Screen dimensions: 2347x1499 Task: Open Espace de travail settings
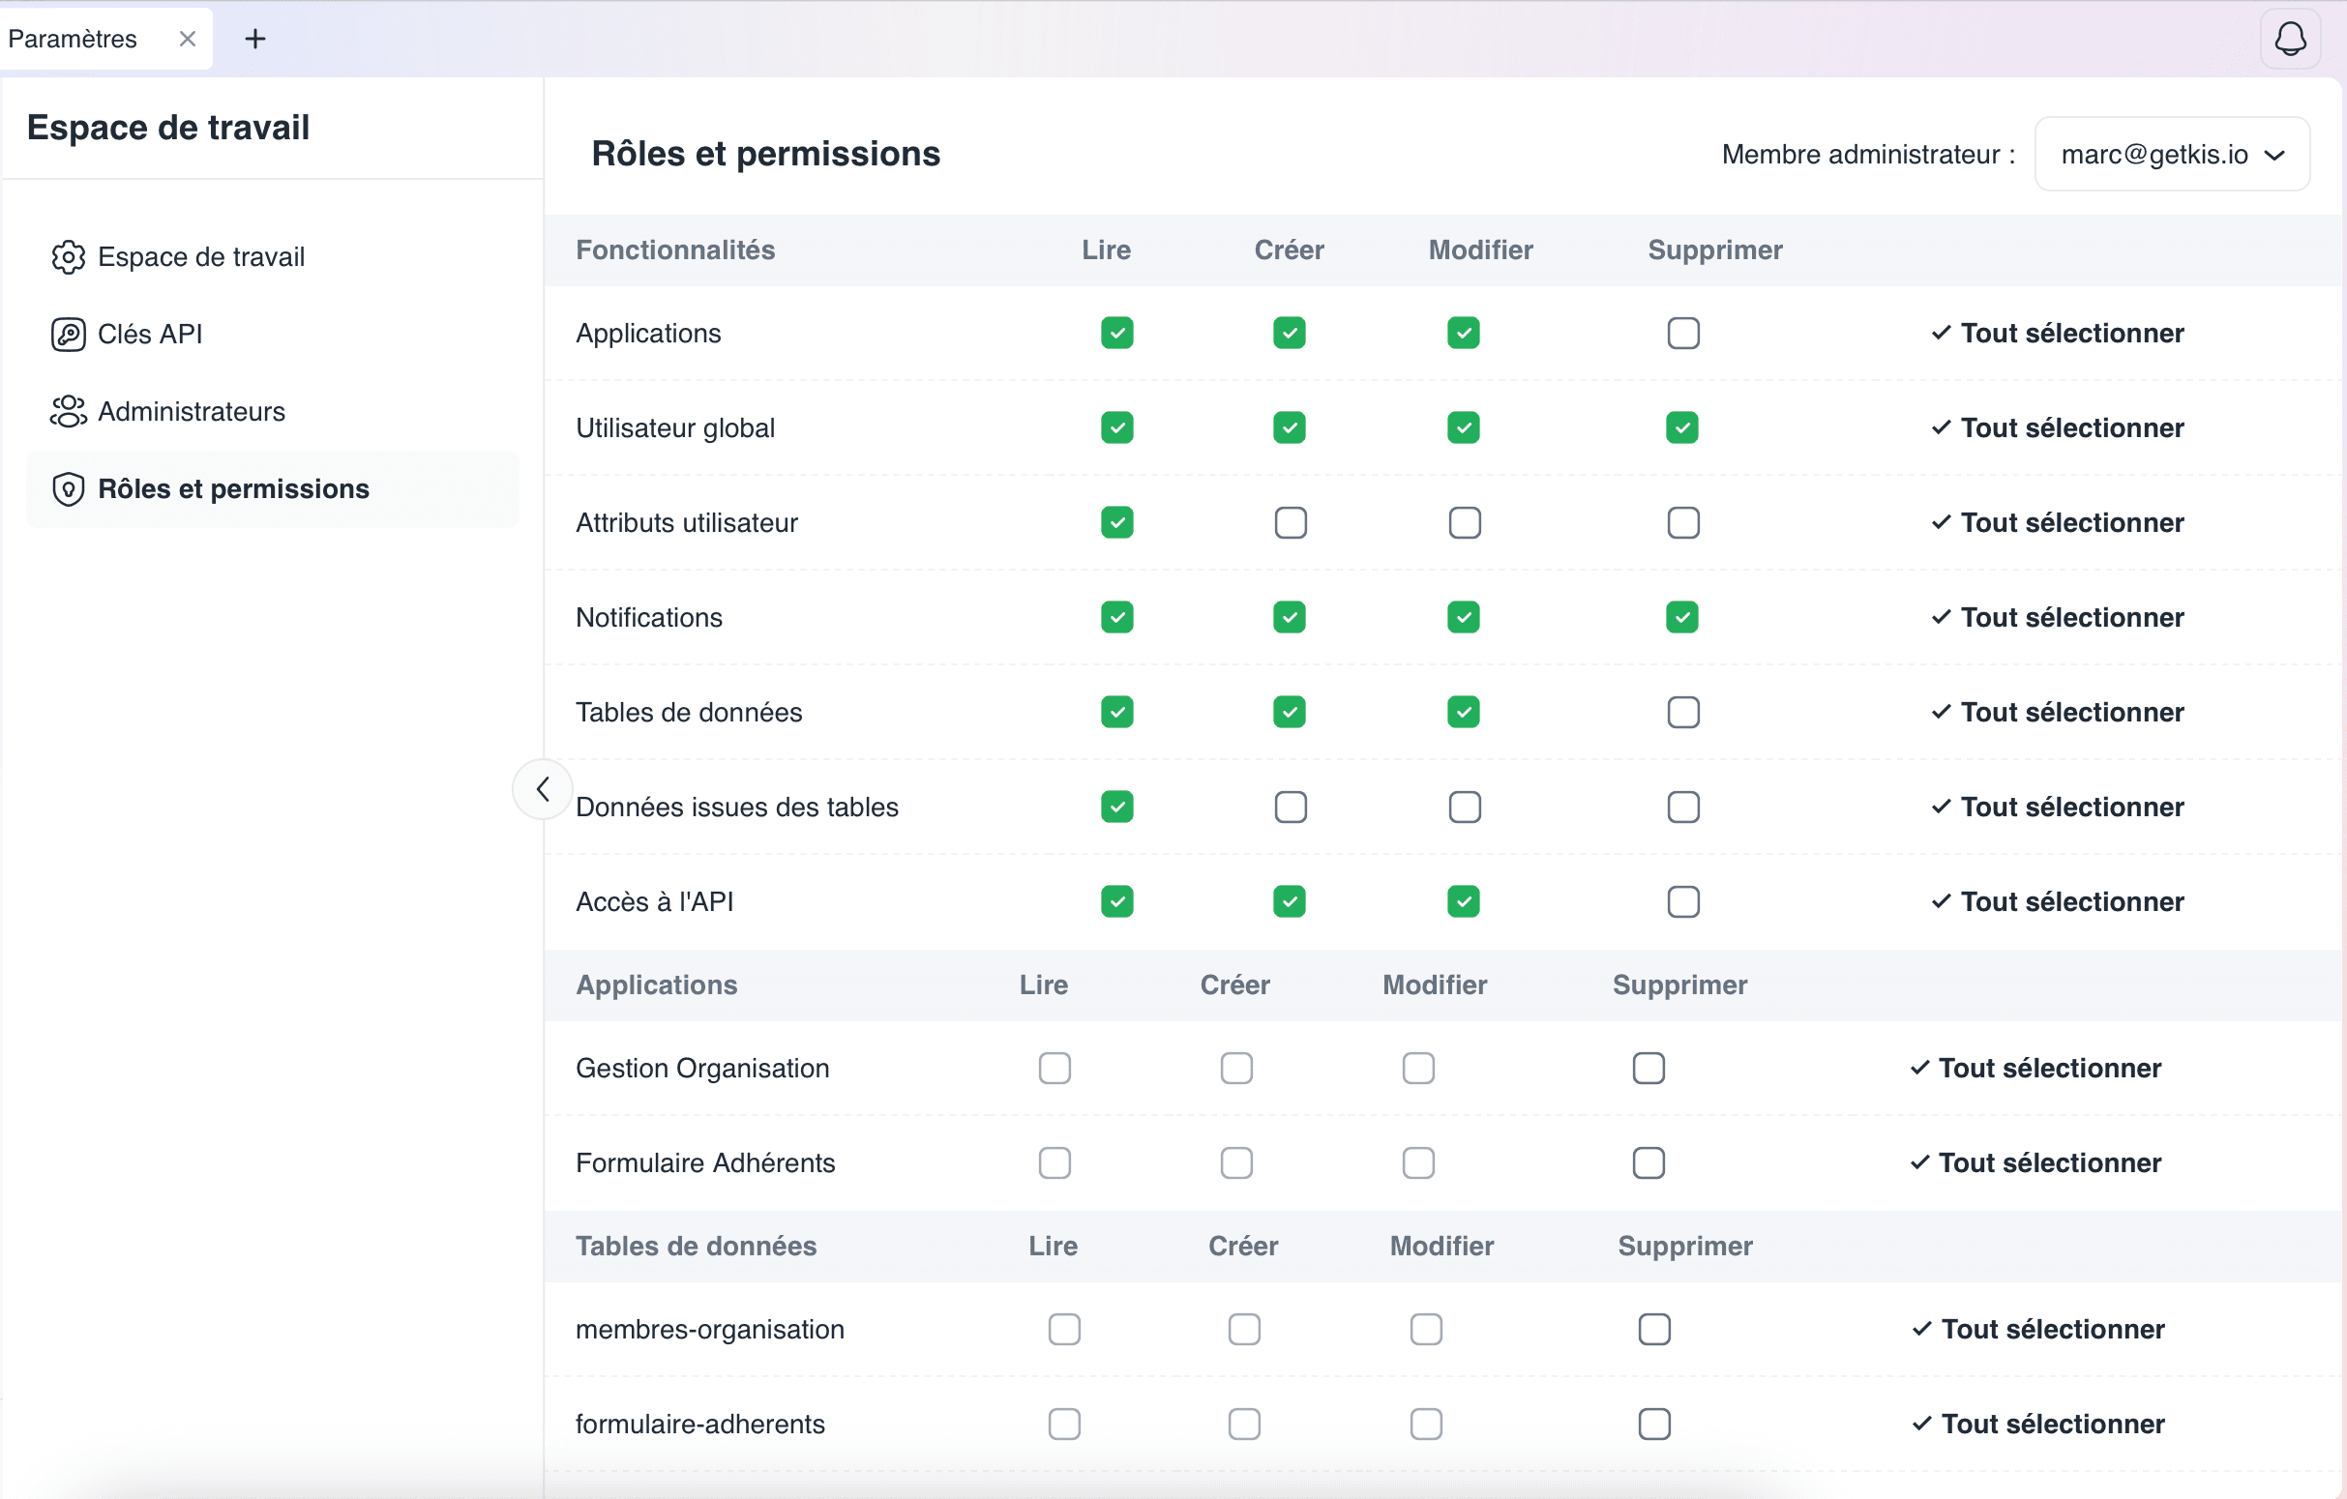(273, 257)
